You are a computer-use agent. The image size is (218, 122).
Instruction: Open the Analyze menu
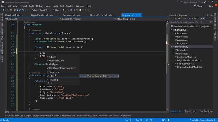(x=70, y=6)
